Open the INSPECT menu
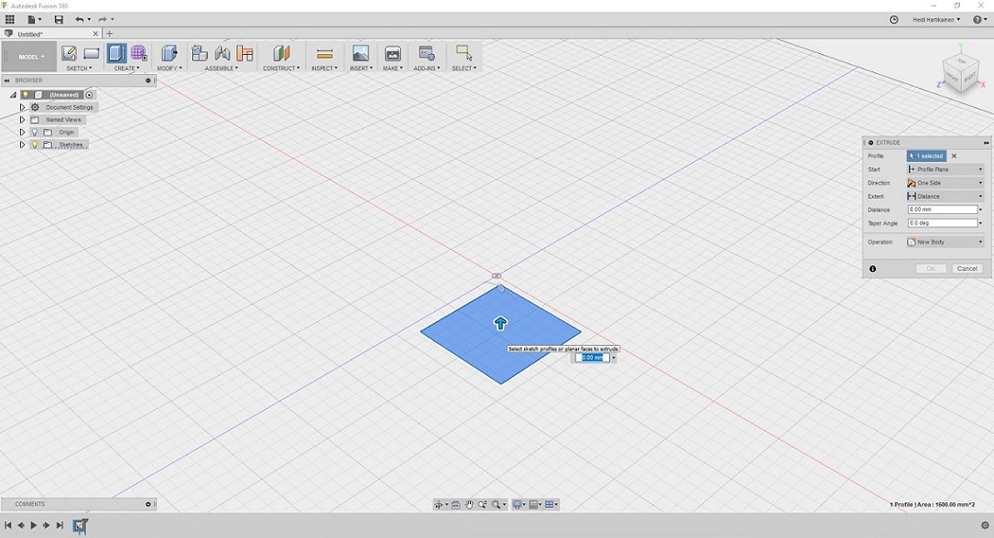This screenshot has width=994, height=538. (x=324, y=69)
